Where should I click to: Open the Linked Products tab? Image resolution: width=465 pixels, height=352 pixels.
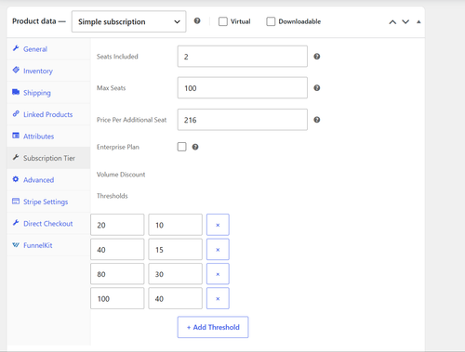point(48,114)
